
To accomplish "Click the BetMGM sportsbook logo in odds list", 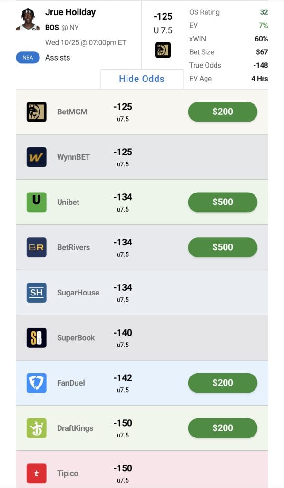I will tap(36, 112).
